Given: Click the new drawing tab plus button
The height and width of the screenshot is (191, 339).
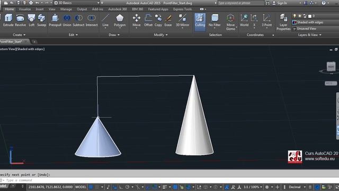Looking at the screenshot, I should [34, 41].
